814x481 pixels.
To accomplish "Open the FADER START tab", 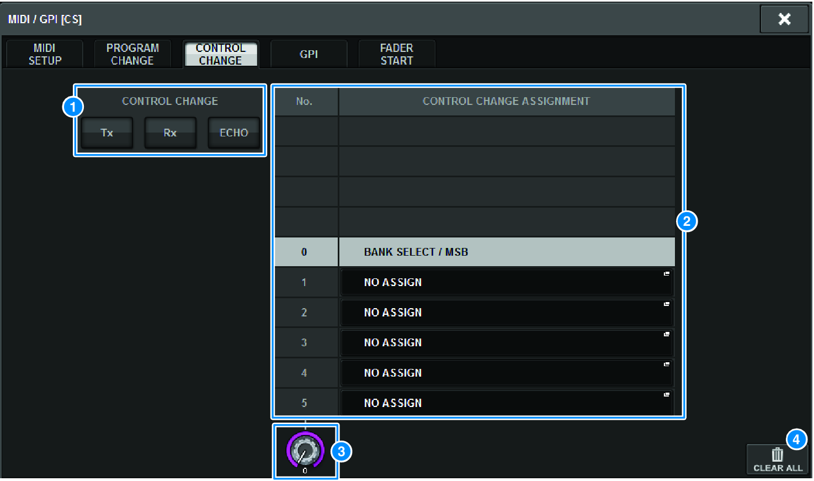I will 396,54.
